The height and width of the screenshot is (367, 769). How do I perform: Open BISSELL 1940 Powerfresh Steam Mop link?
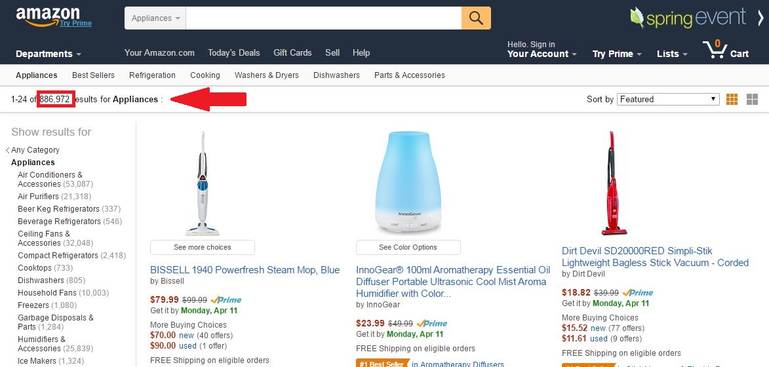pos(245,270)
